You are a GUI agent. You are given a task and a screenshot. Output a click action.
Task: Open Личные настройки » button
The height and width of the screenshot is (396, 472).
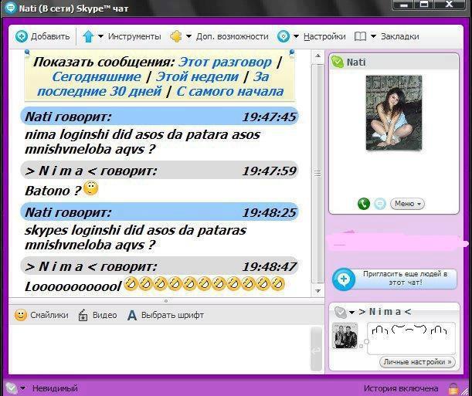(x=417, y=362)
